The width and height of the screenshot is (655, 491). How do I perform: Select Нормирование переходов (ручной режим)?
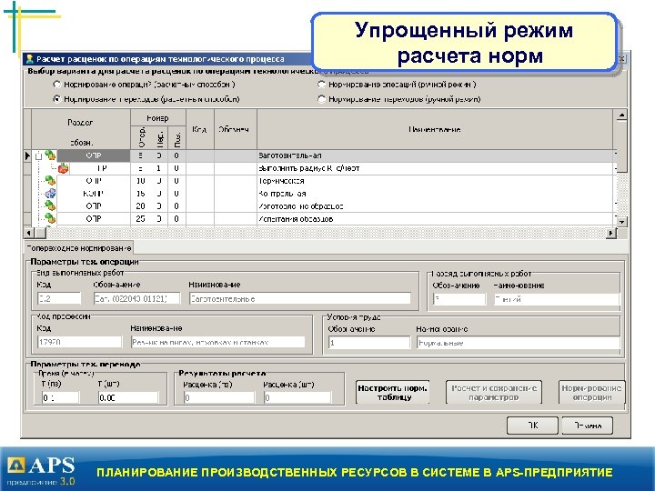click(321, 99)
